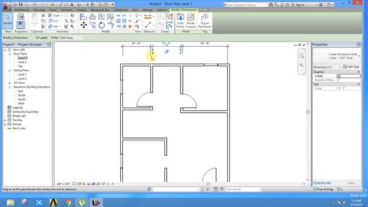Click Save icon in quick access toolbar
The height and width of the screenshot is (207, 368).
(x=21, y=5)
